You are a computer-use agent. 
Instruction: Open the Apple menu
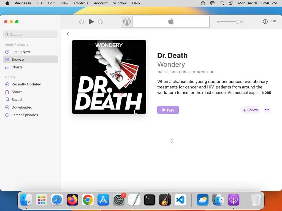tap(7, 3)
